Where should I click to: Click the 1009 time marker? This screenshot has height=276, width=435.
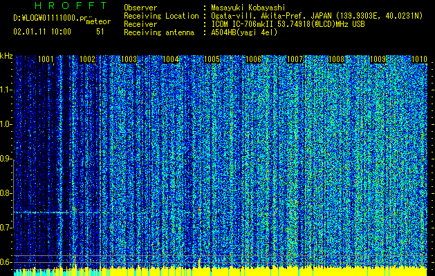pyautogui.click(x=378, y=59)
